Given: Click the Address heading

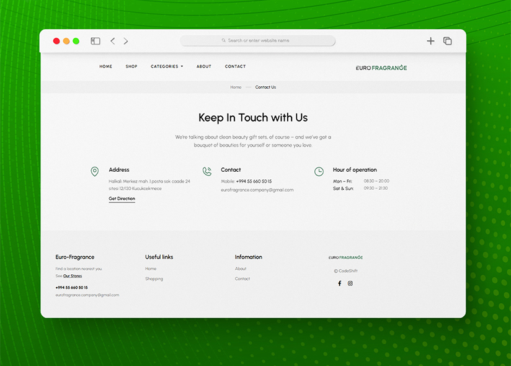Looking at the screenshot, I should pyautogui.click(x=119, y=170).
